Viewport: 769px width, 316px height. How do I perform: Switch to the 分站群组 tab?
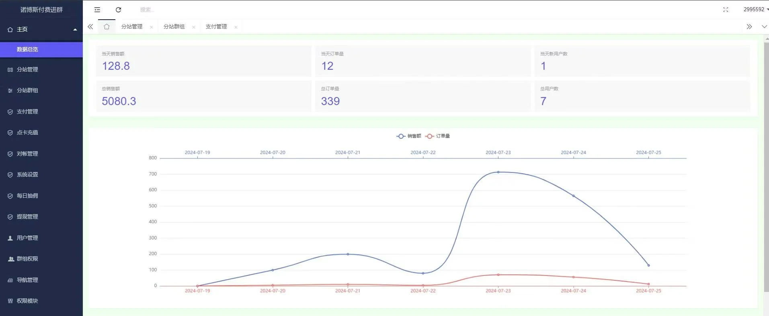174,26
